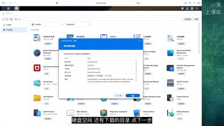Click the LDAP Server package icon
The image size is (224, 126).
37,113
